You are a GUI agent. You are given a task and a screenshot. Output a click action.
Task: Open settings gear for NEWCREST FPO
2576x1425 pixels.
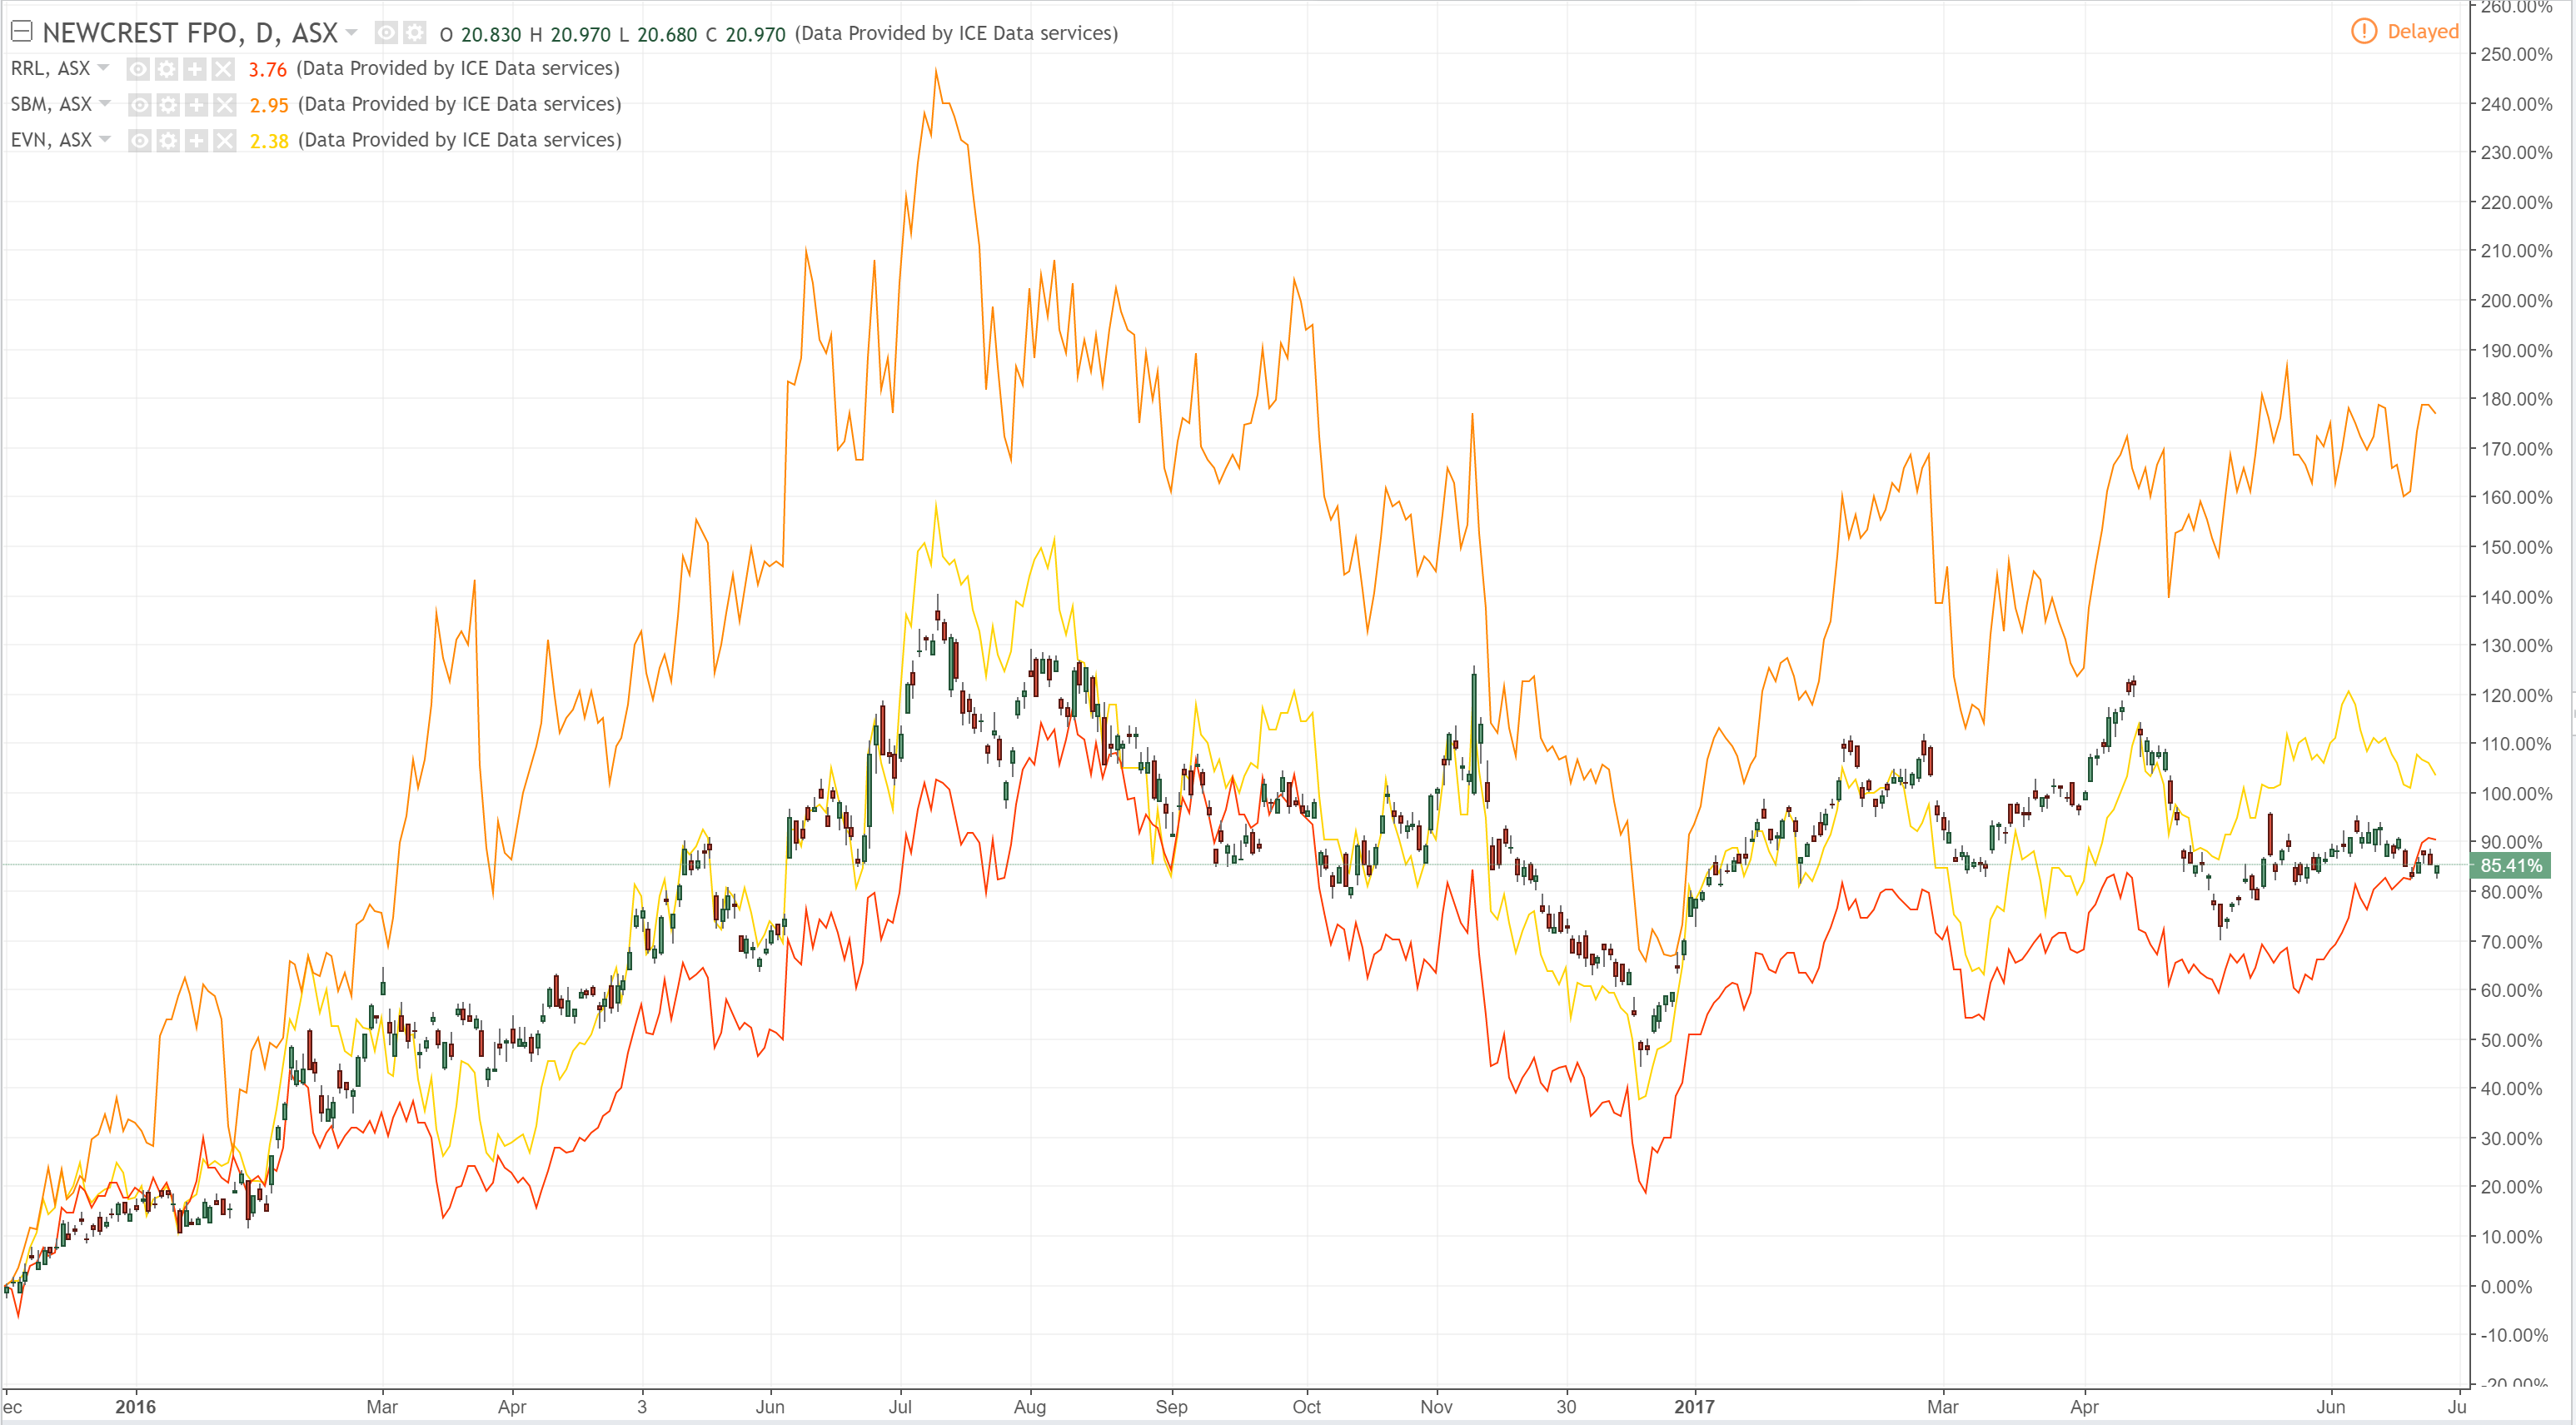[x=414, y=33]
